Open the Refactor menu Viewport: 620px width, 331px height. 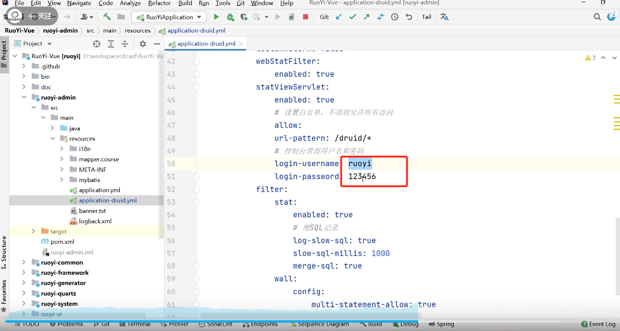pos(160,3)
